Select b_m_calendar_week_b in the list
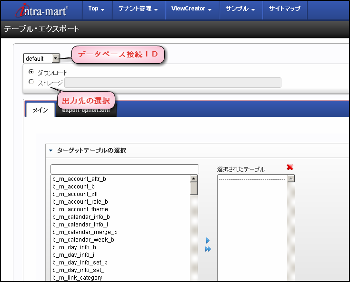350x282 pixels. pyautogui.click(x=120, y=240)
